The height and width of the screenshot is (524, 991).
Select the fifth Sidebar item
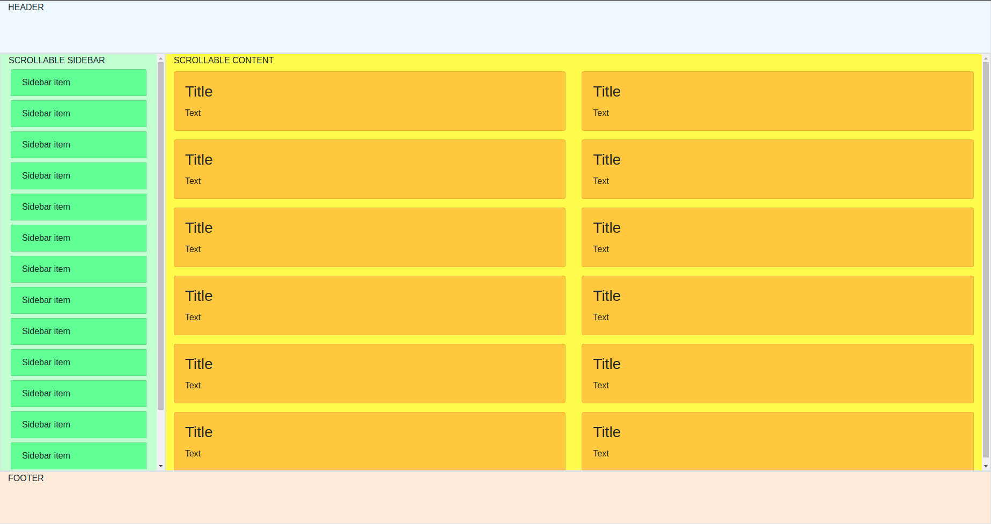(78, 207)
